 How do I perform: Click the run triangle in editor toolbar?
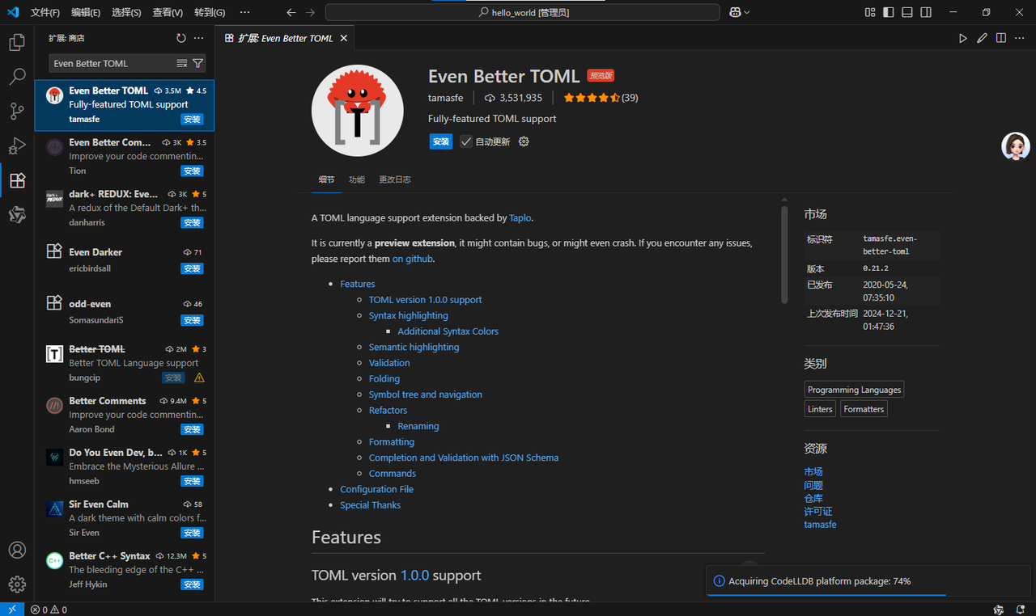click(x=963, y=38)
